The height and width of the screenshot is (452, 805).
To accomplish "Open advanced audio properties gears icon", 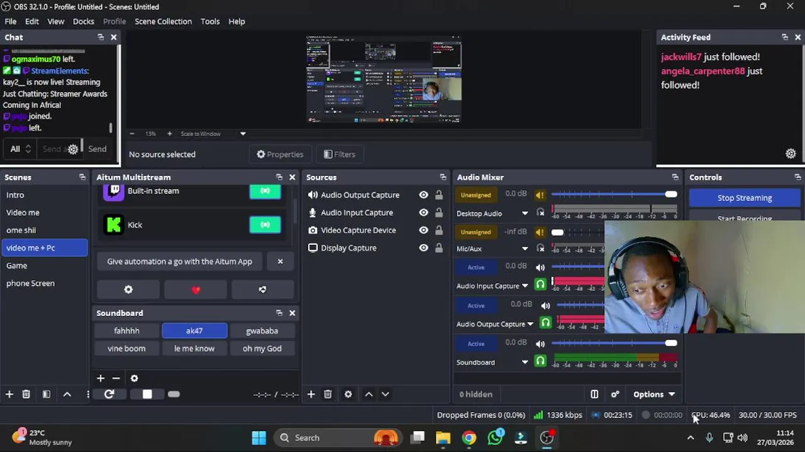I will point(615,394).
